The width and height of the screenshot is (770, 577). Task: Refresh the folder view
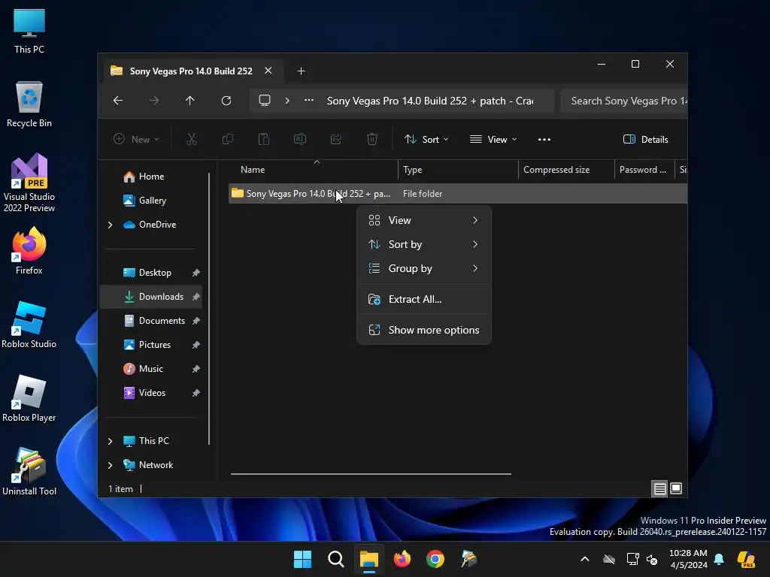(226, 101)
